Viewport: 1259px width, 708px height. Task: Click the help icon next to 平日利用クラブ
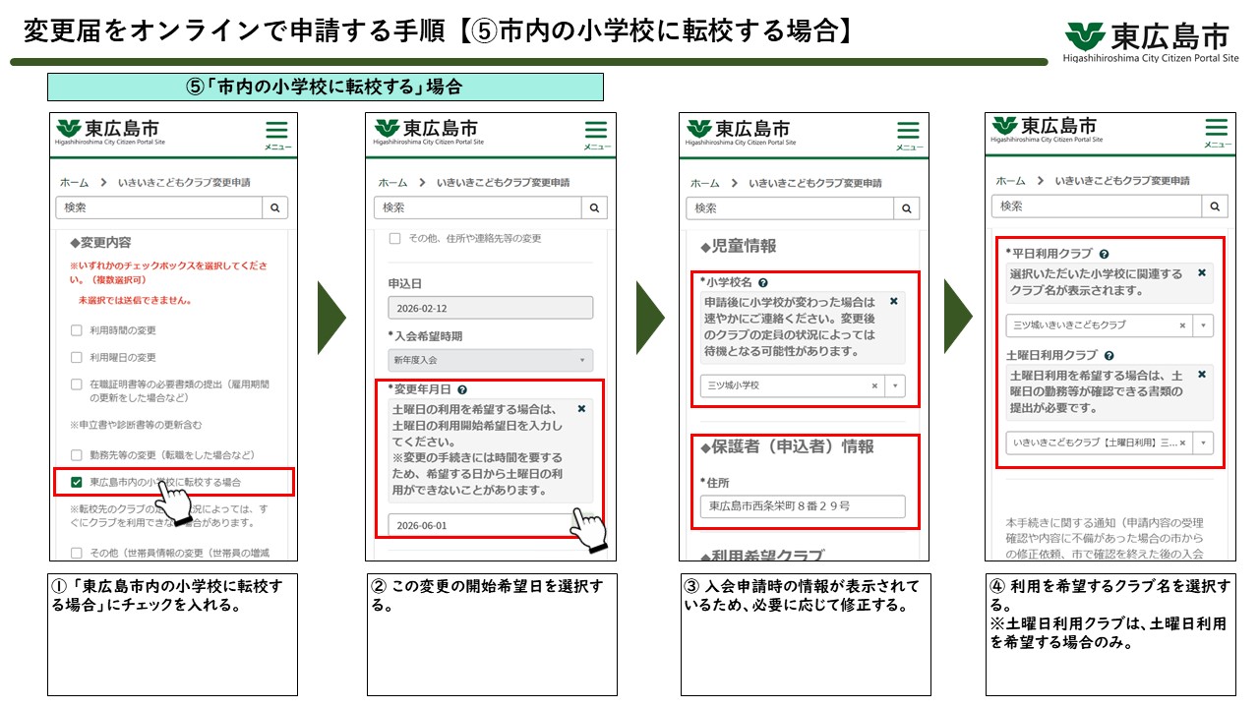click(1104, 253)
